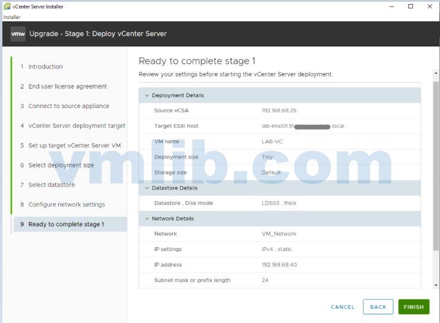This screenshot has height=323, width=440.
Task: Click the Source vCSA label
Action: [171, 110]
